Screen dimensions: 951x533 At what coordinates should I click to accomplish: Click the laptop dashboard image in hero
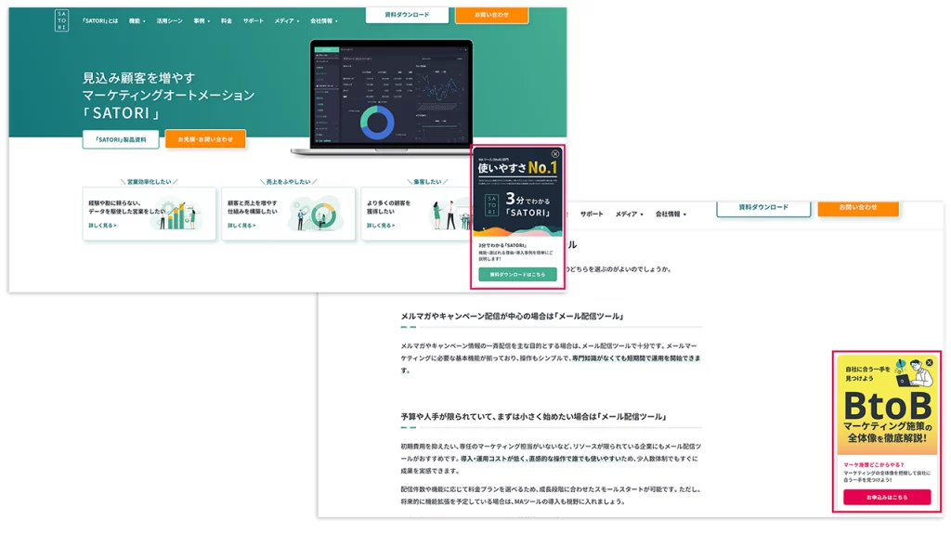391,97
